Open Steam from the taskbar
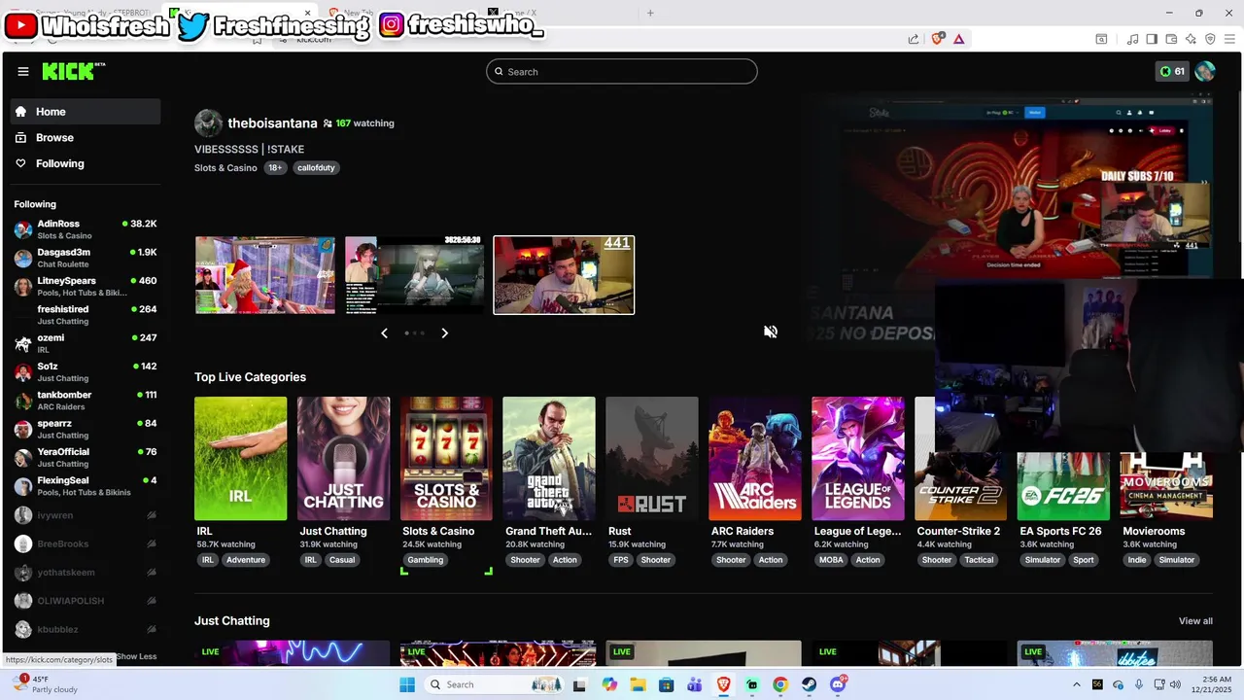This screenshot has width=1244, height=700. 809,684
